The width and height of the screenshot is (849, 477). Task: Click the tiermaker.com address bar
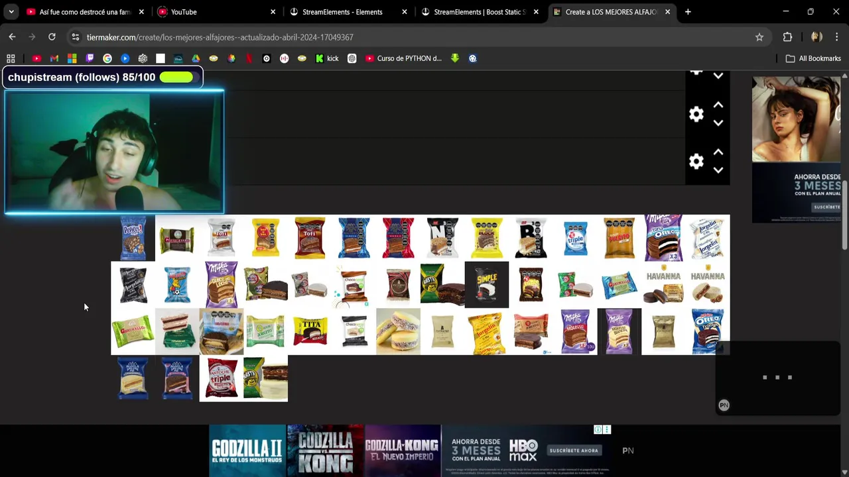click(418, 37)
